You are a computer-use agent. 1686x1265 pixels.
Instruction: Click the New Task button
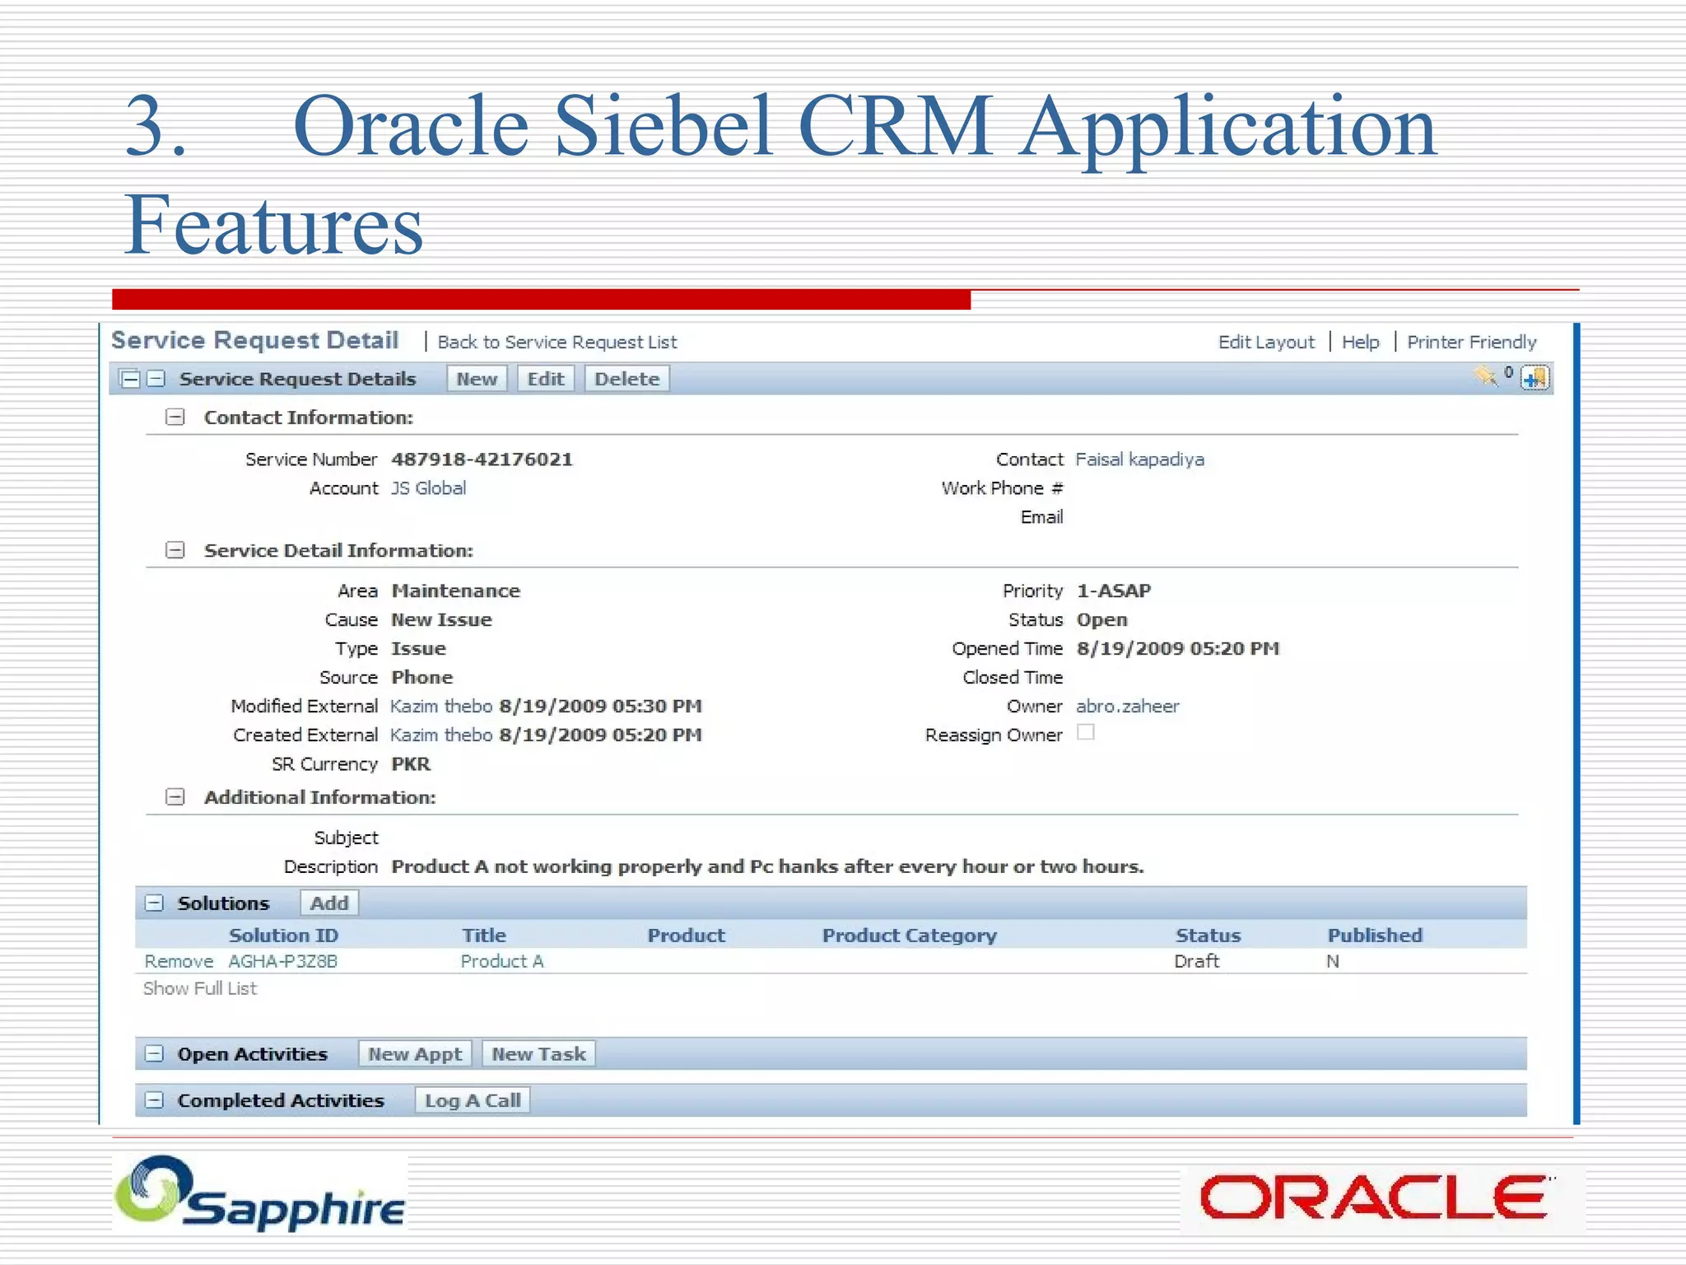point(538,1053)
